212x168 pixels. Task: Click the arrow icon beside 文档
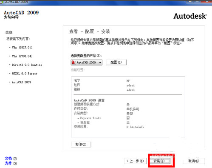pyautogui.click(x=15, y=159)
